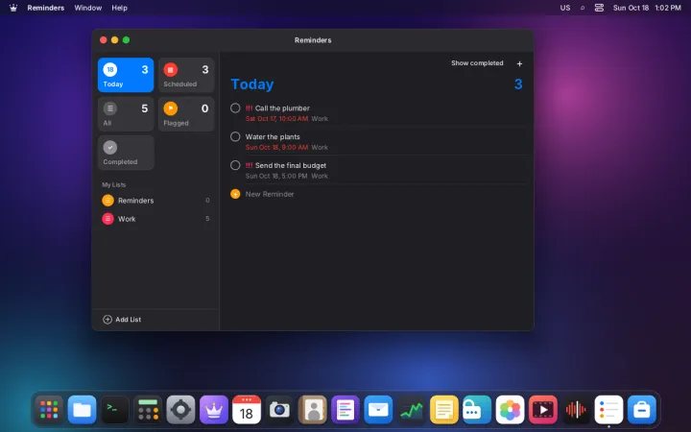Open the purple crown app in dock
Screen dimensions: 691x432
pyautogui.click(x=214, y=410)
